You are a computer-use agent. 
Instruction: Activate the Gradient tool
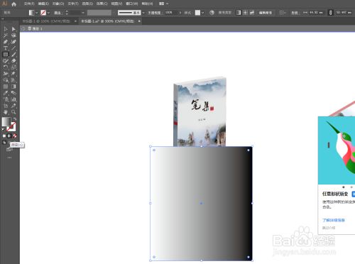click(13, 87)
